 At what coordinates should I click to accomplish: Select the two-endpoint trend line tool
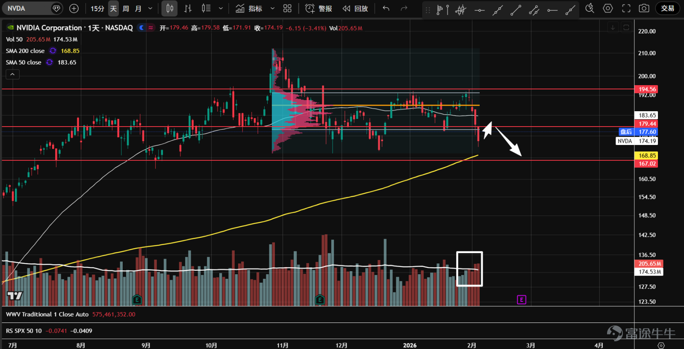(516, 10)
